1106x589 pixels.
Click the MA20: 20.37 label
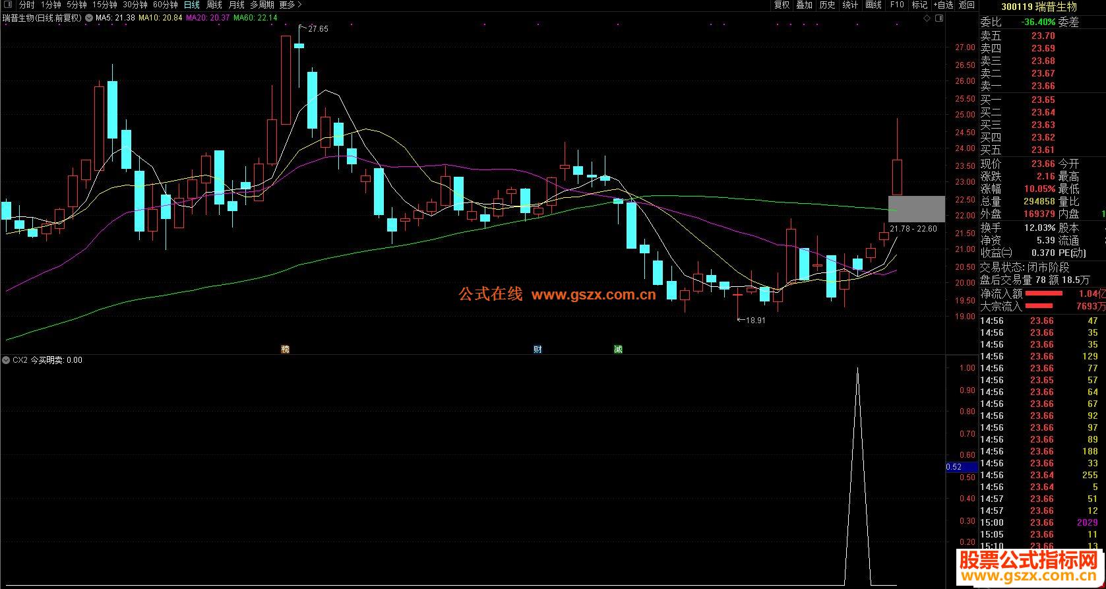(208, 18)
